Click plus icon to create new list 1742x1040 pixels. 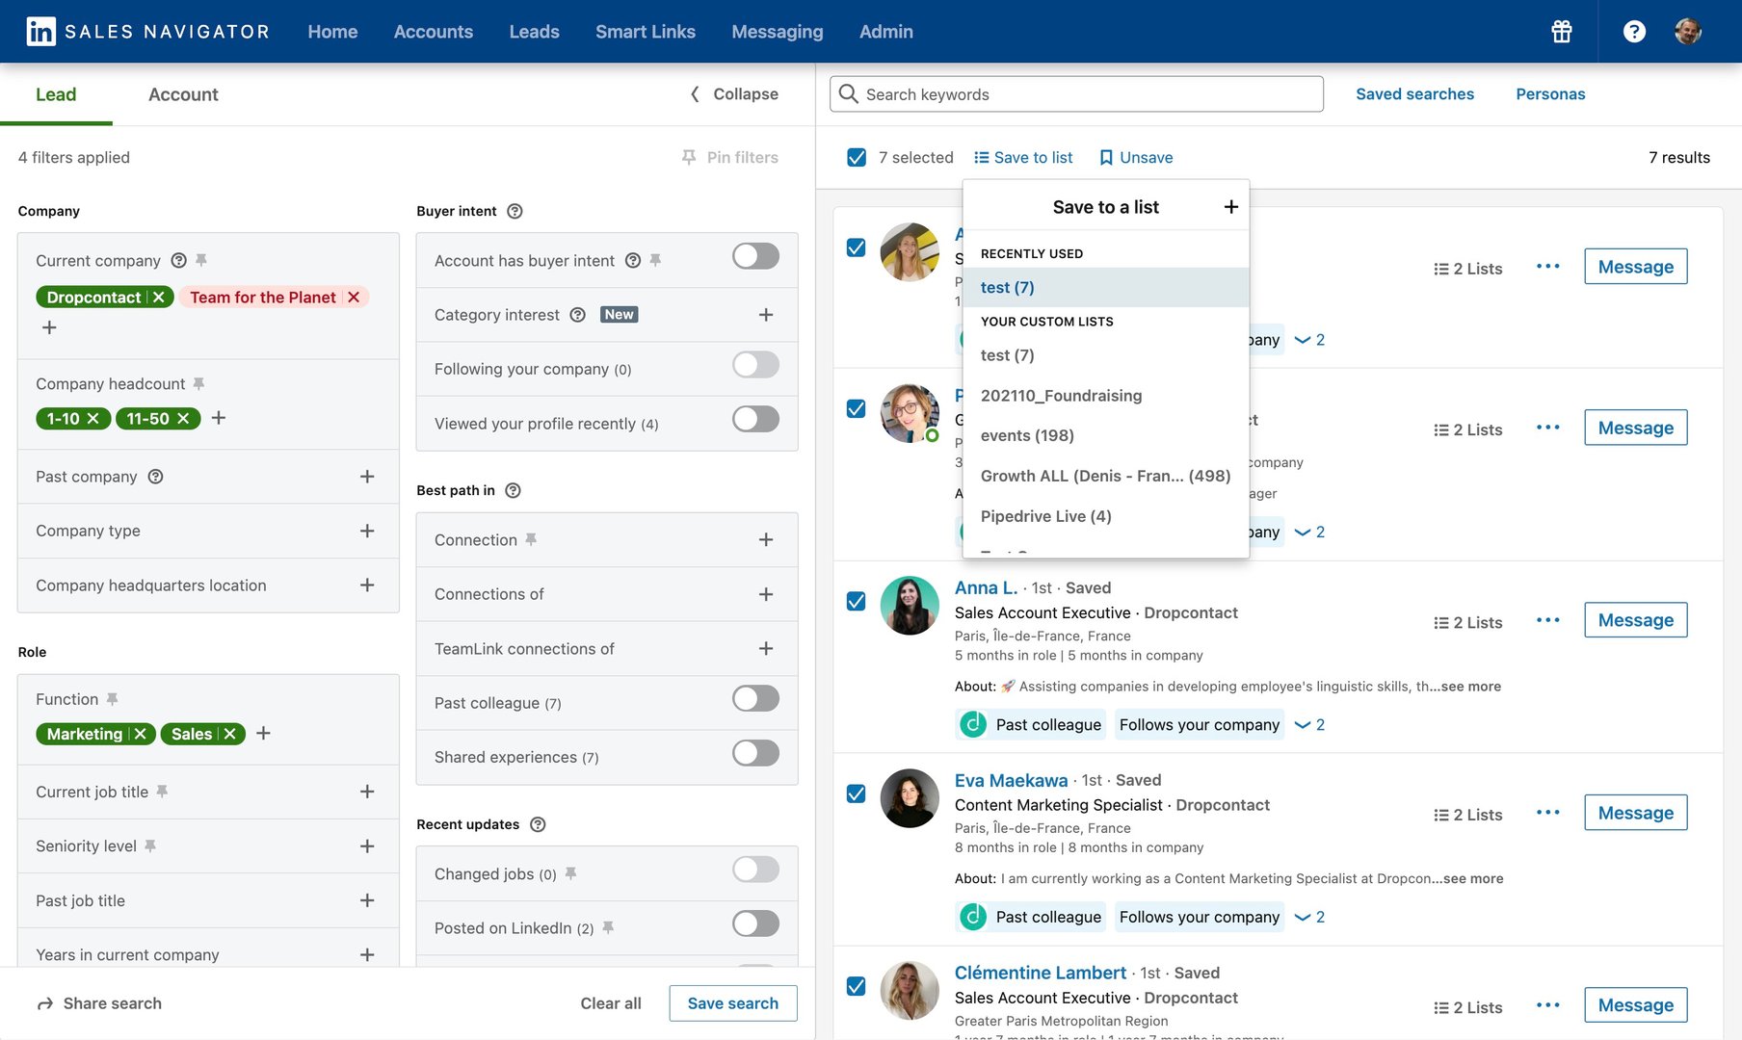click(1230, 207)
